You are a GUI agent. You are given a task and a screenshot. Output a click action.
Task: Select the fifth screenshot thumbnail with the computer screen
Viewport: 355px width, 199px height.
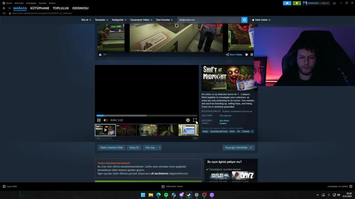(189, 130)
